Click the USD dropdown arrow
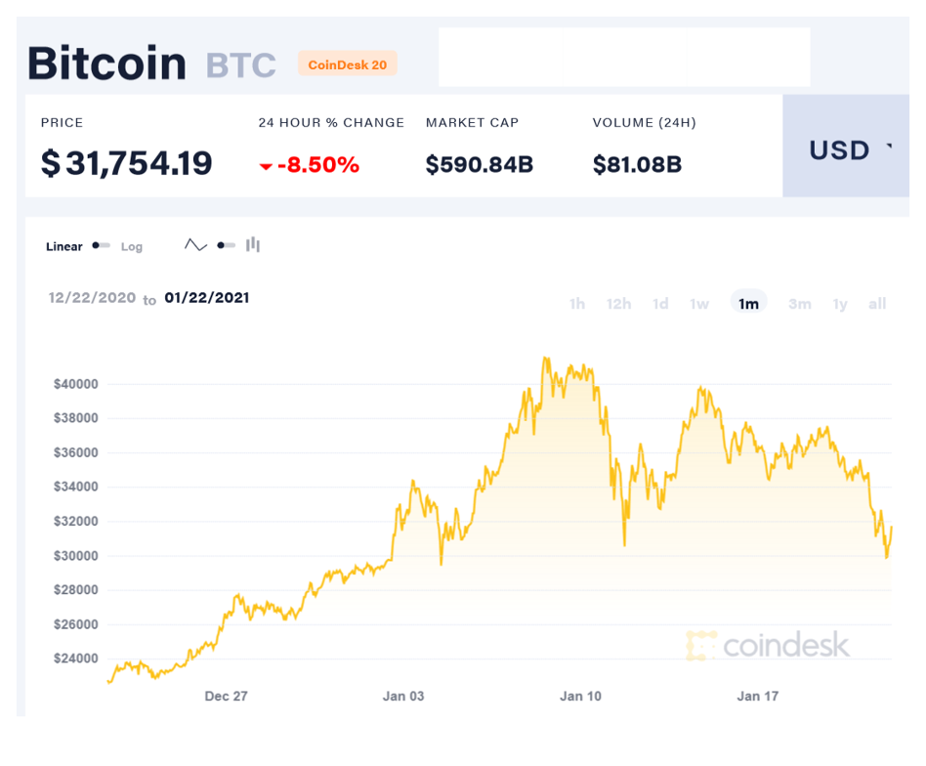Screen dimensions: 926x766 (889, 146)
